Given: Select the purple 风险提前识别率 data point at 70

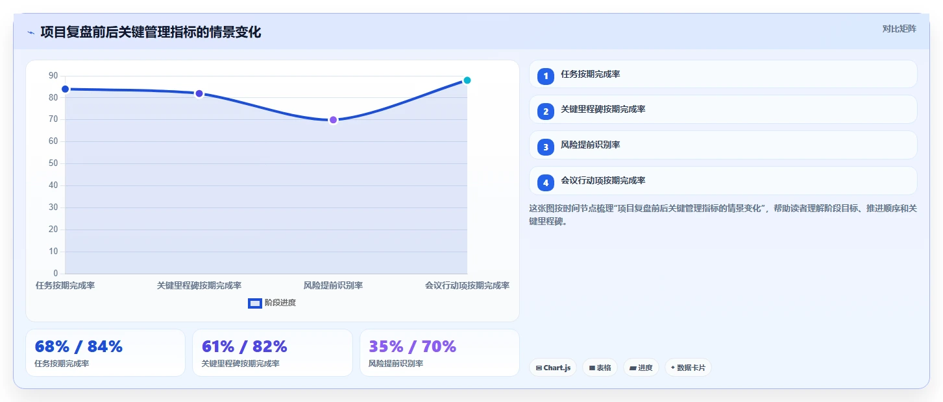Looking at the screenshot, I should point(333,120).
